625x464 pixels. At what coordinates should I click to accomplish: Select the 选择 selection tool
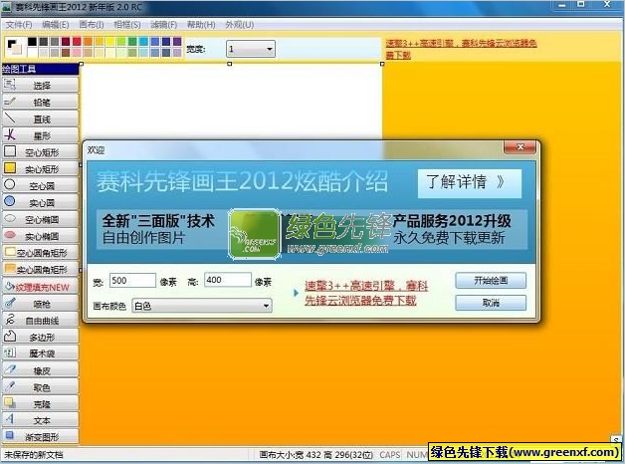click(40, 85)
